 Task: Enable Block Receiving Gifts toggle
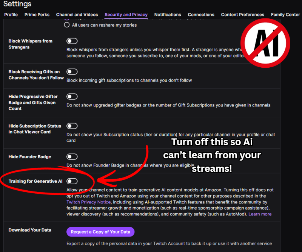tap(72, 71)
